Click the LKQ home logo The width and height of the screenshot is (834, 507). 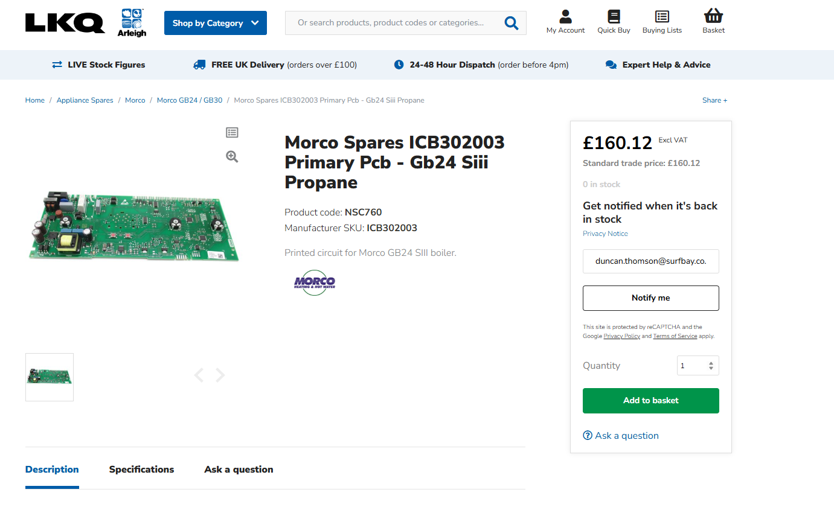[x=65, y=23]
